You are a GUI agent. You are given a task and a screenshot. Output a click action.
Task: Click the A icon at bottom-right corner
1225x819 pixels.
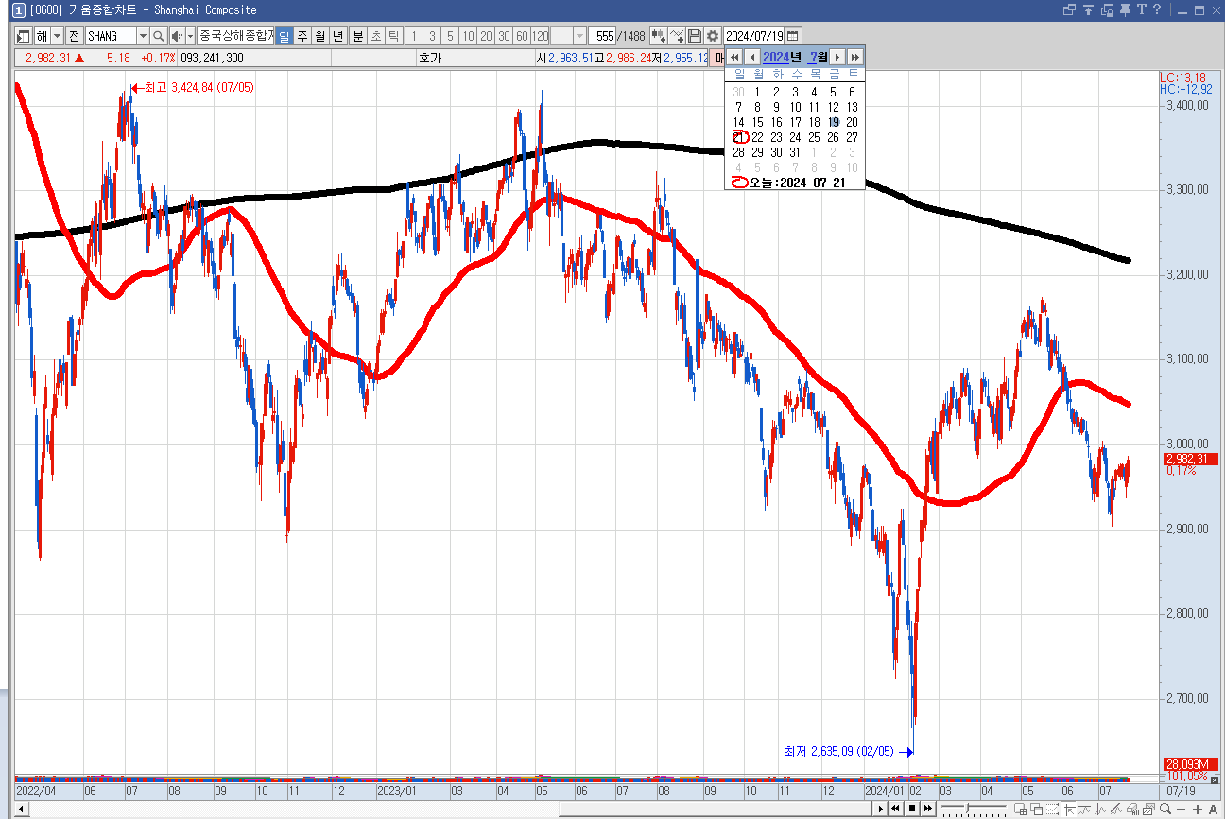pos(1214,809)
